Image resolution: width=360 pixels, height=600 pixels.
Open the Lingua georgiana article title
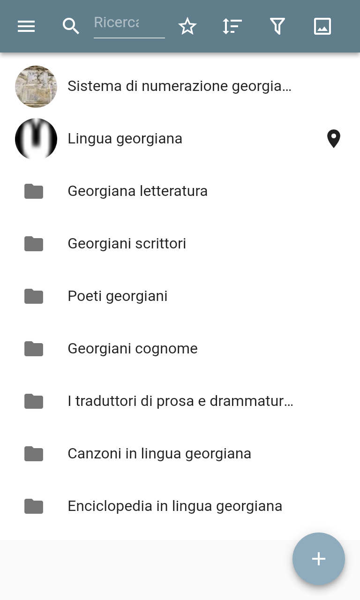pos(125,139)
